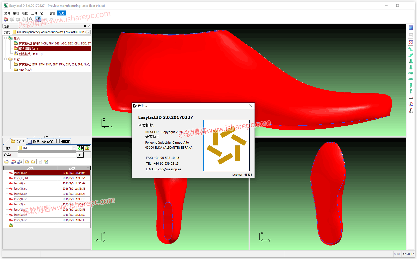Click the blue window view icon at top right
Screen dimensions: 417x259
[411, 28]
